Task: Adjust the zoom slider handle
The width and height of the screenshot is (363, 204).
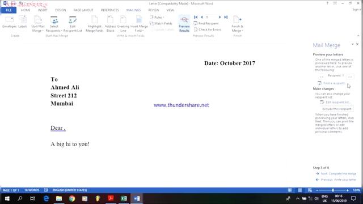Action: [333, 190]
